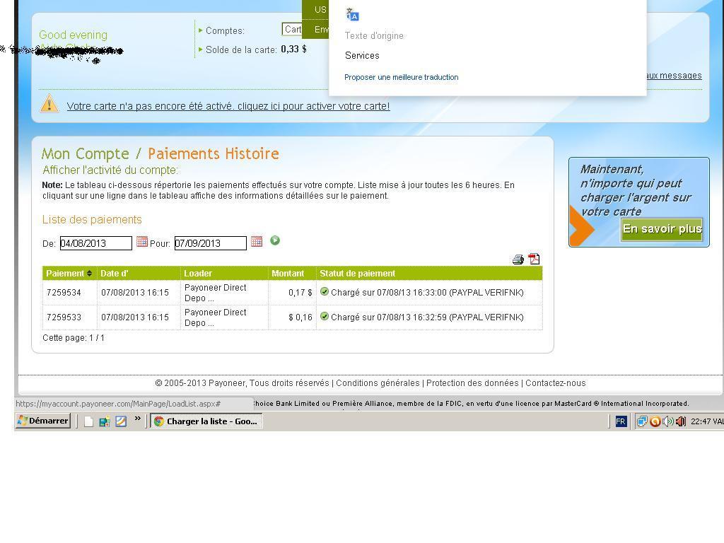This screenshot has height=543, width=724.
Task: Open the Contactez-nous footer link
Action: click(556, 383)
